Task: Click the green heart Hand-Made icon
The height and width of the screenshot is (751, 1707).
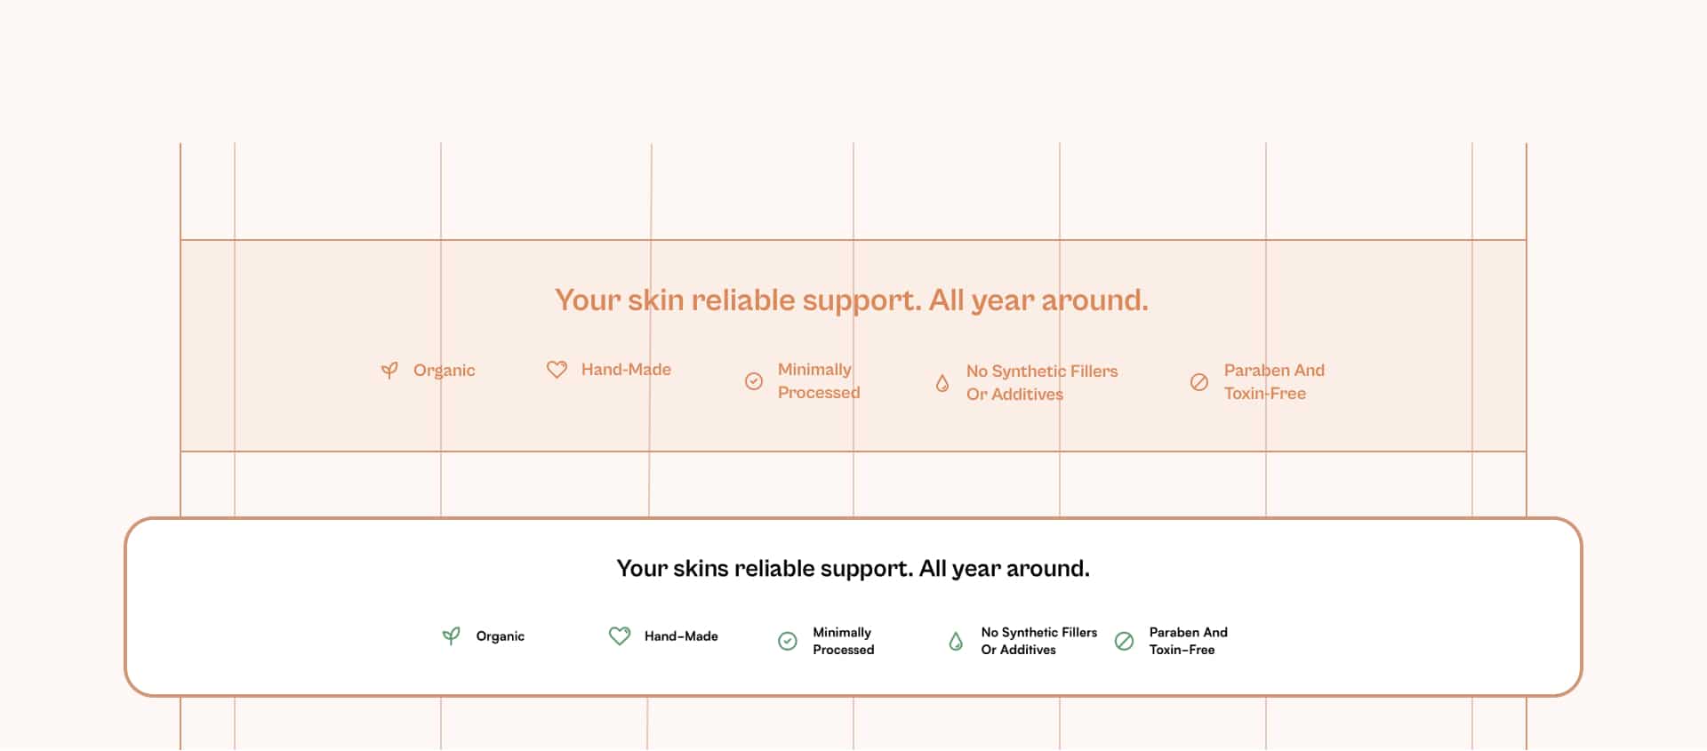Action: click(620, 636)
